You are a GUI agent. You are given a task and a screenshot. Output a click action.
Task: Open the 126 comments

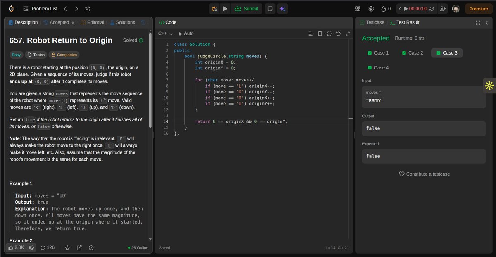[48, 247]
